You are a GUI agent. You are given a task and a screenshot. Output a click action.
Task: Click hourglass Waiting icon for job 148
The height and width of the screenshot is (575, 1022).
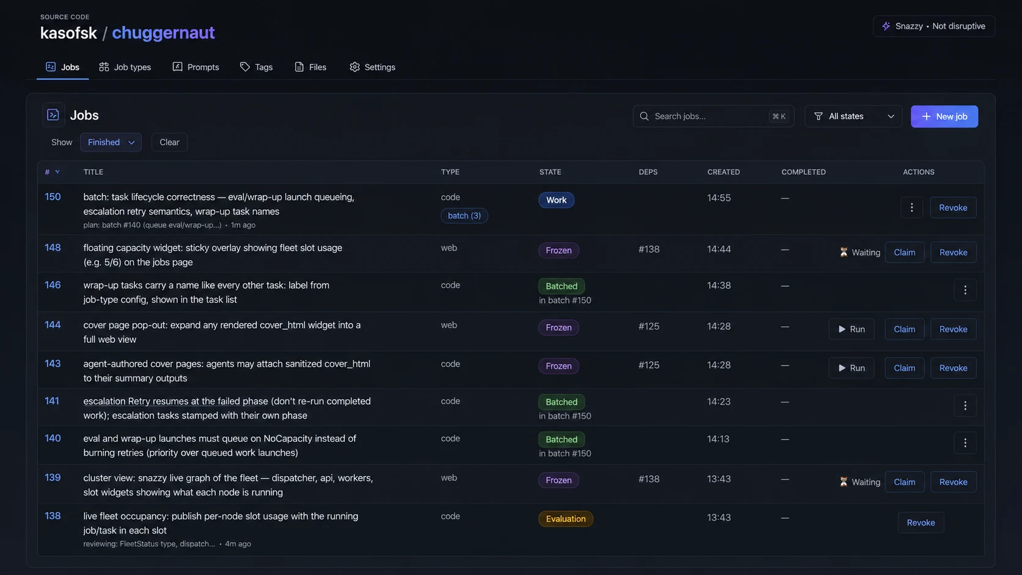pyautogui.click(x=844, y=252)
